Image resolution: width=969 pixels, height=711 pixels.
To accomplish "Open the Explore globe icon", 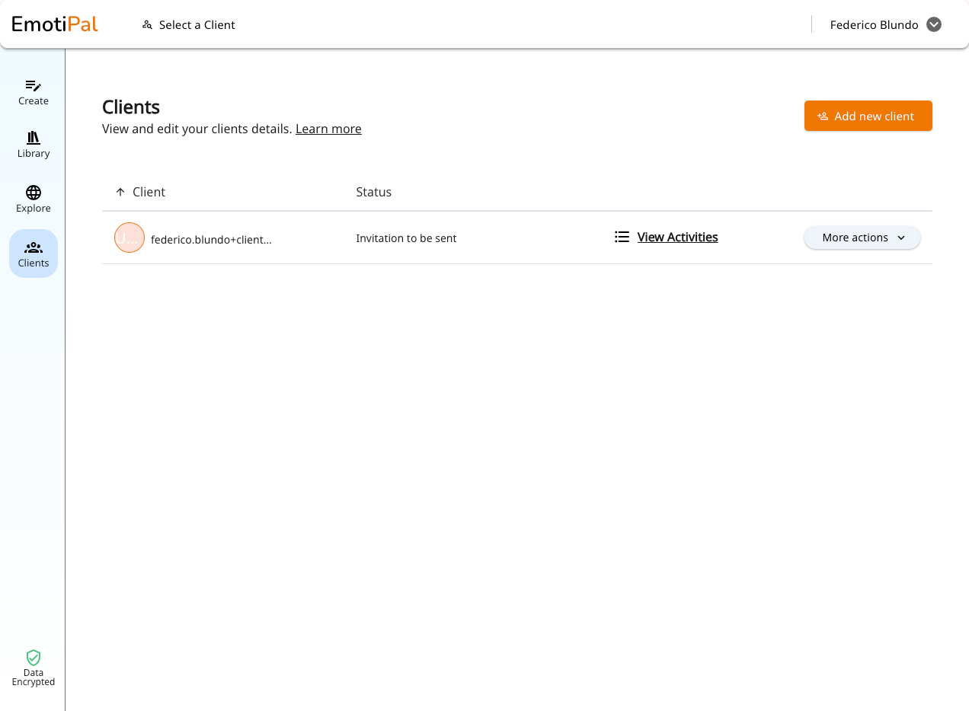I will (x=34, y=193).
